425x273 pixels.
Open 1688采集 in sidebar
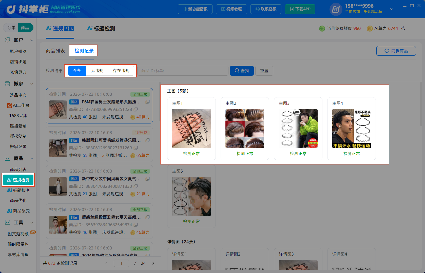[18, 116]
